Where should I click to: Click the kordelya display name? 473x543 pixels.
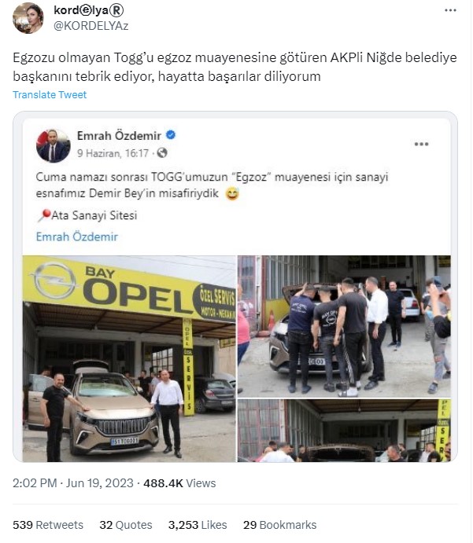[x=88, y=10]
